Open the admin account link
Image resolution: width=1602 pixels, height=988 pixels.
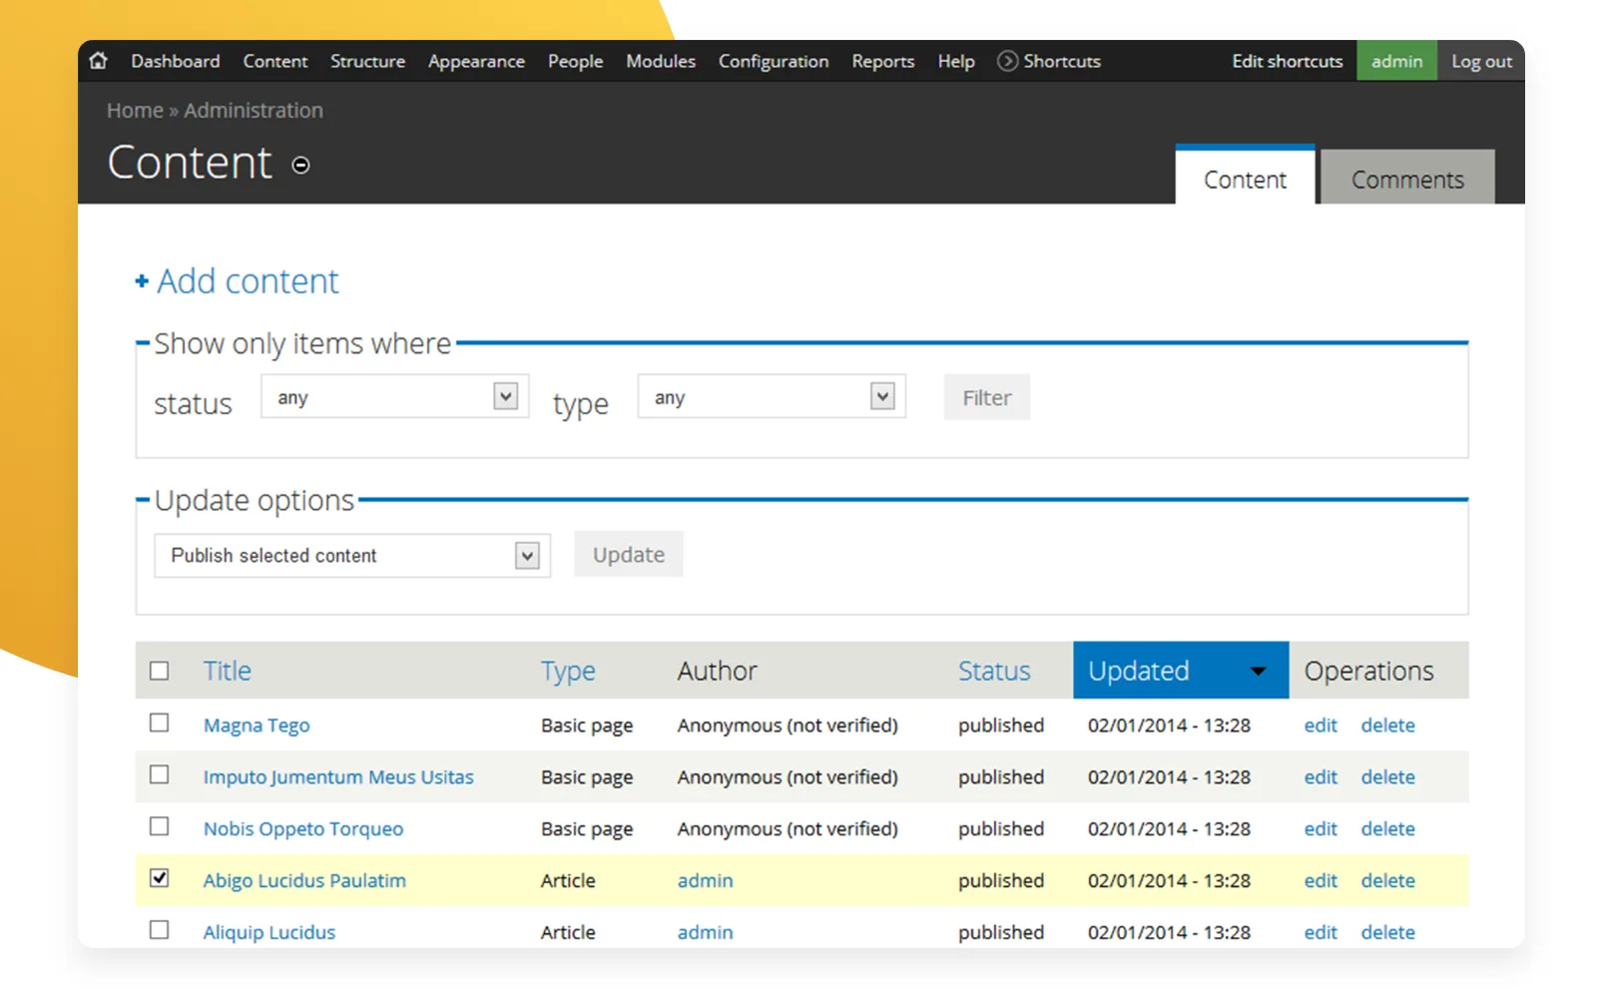point(1396,61)
